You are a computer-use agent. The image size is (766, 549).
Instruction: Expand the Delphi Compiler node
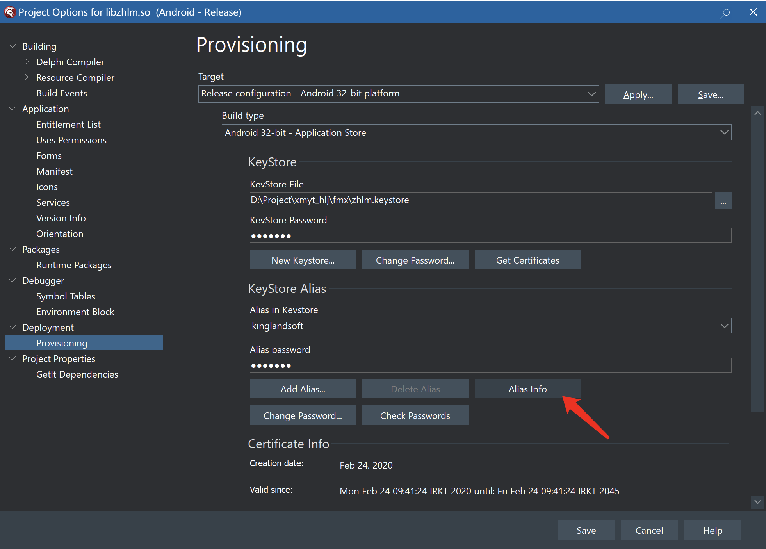(x=27, y=62)
